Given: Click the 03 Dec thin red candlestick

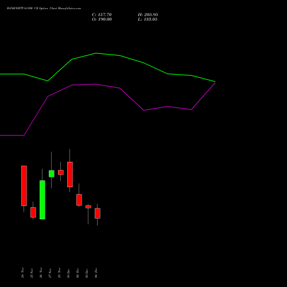Looking at the screenshot, I should click(88, 207).
